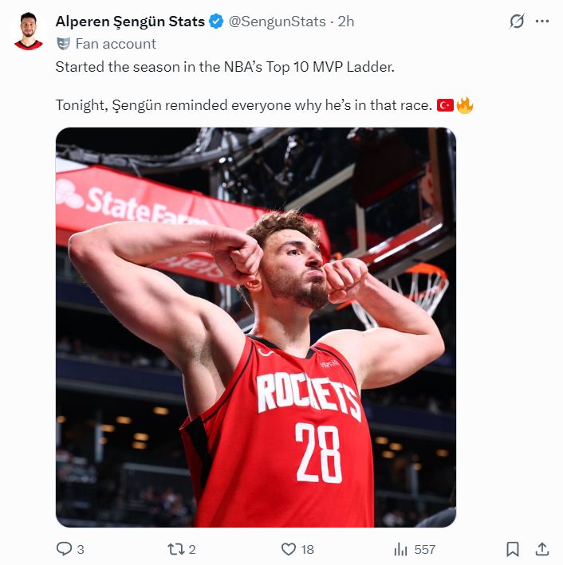This screenshot has width=563, height=565.
Task: Click the fire emoji in the tweet
Action: pyautogui.click(x=465, y=105)
